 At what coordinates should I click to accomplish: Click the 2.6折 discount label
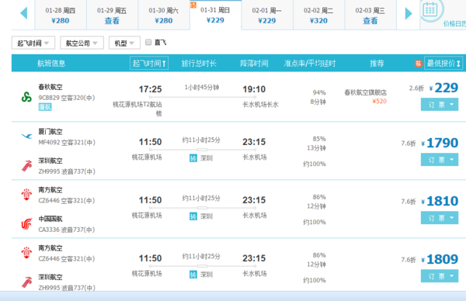pyautogui.click(x=416, y=88)
